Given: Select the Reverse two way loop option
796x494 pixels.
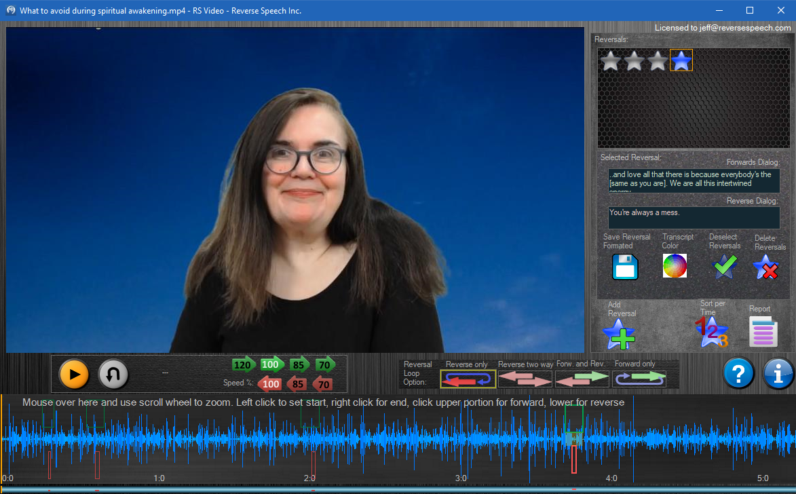Looking at the screenshot, I should [525, 379].
